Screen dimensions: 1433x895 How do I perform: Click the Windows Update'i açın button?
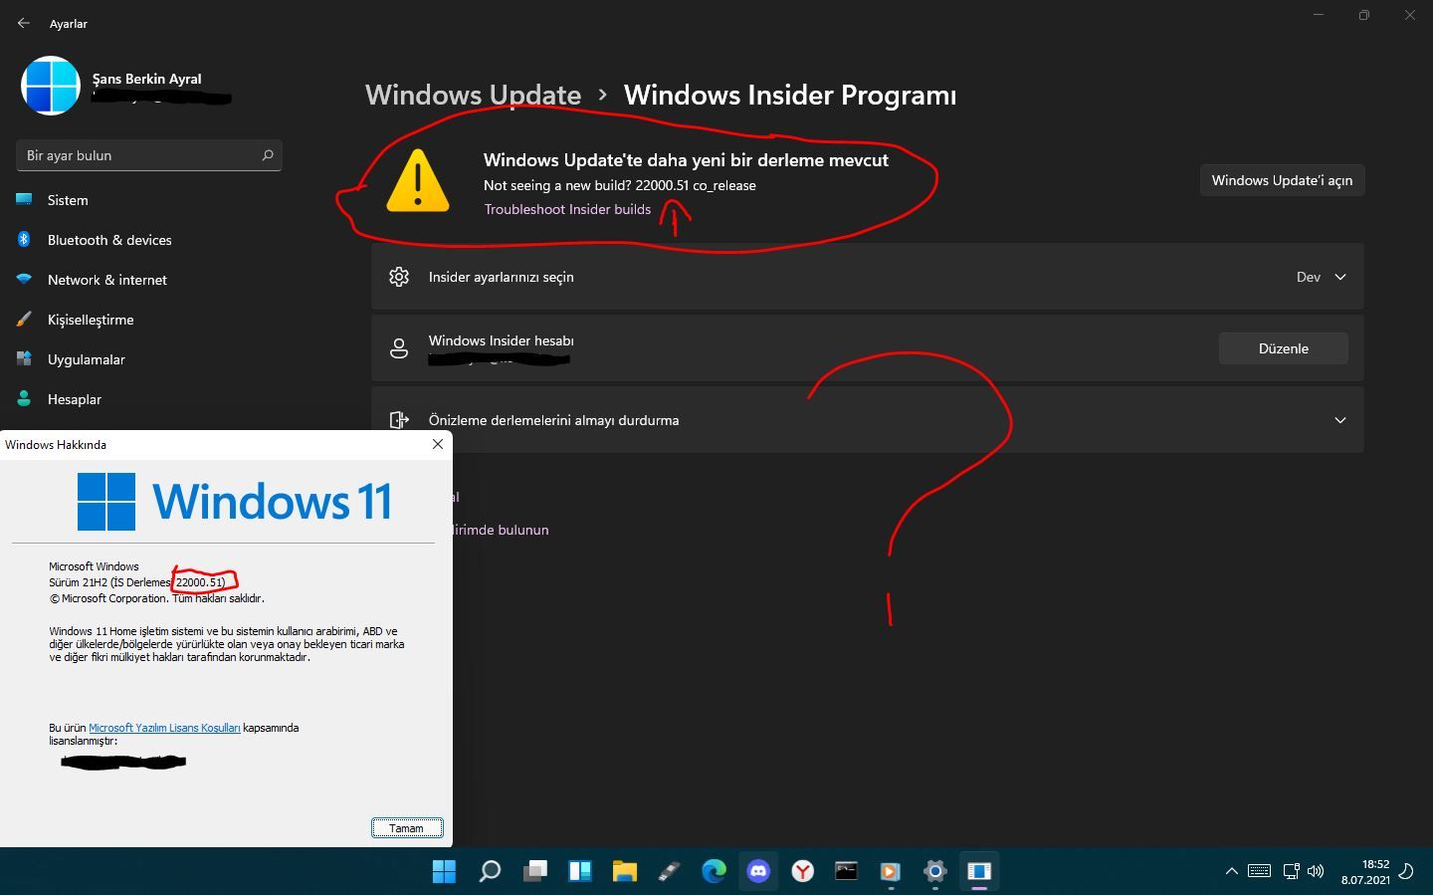pos(1282,180)
